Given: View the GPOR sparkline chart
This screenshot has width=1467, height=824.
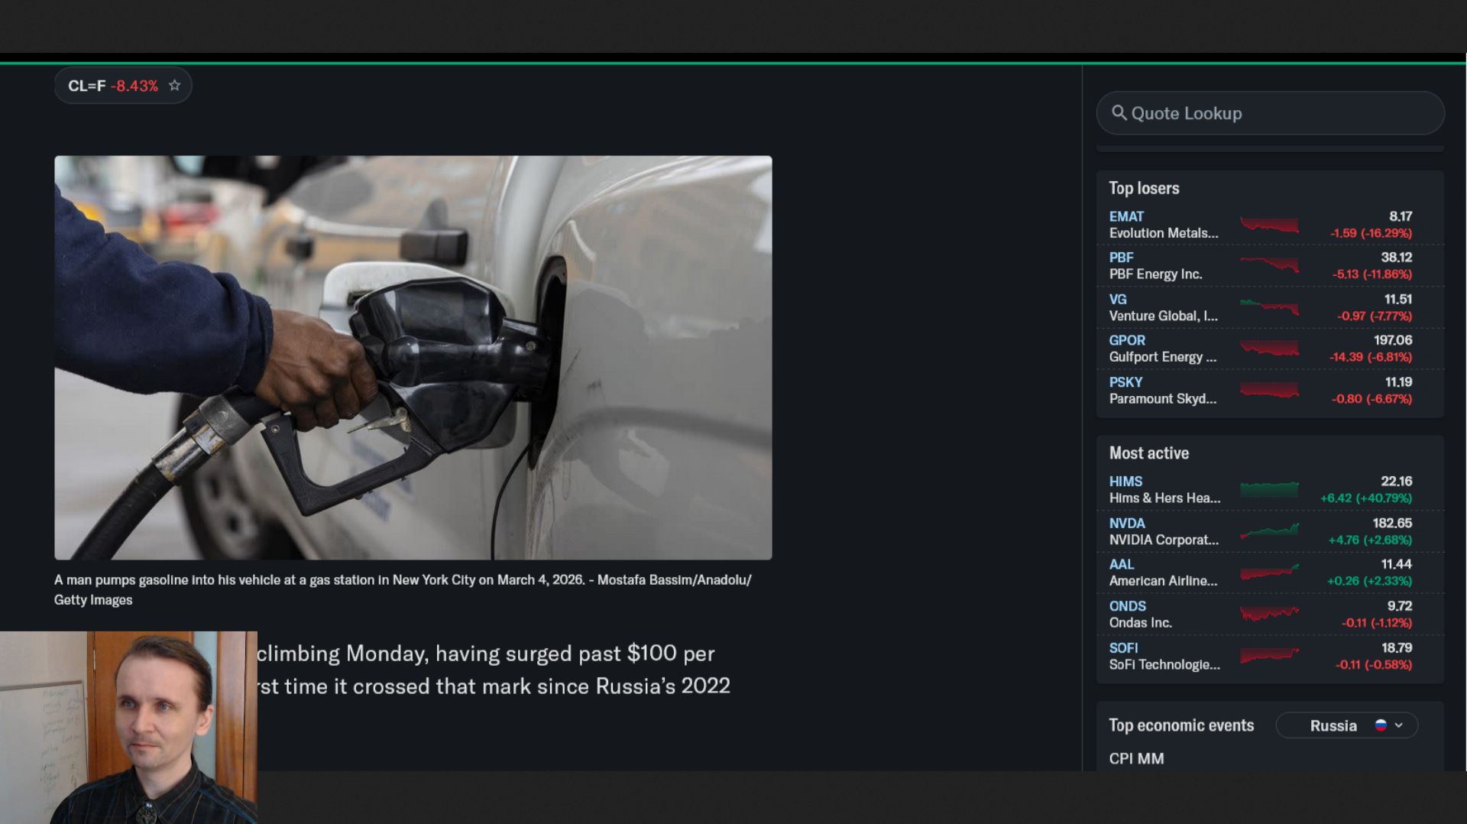Looking at the screenshot, I should tap(1269, 349).
